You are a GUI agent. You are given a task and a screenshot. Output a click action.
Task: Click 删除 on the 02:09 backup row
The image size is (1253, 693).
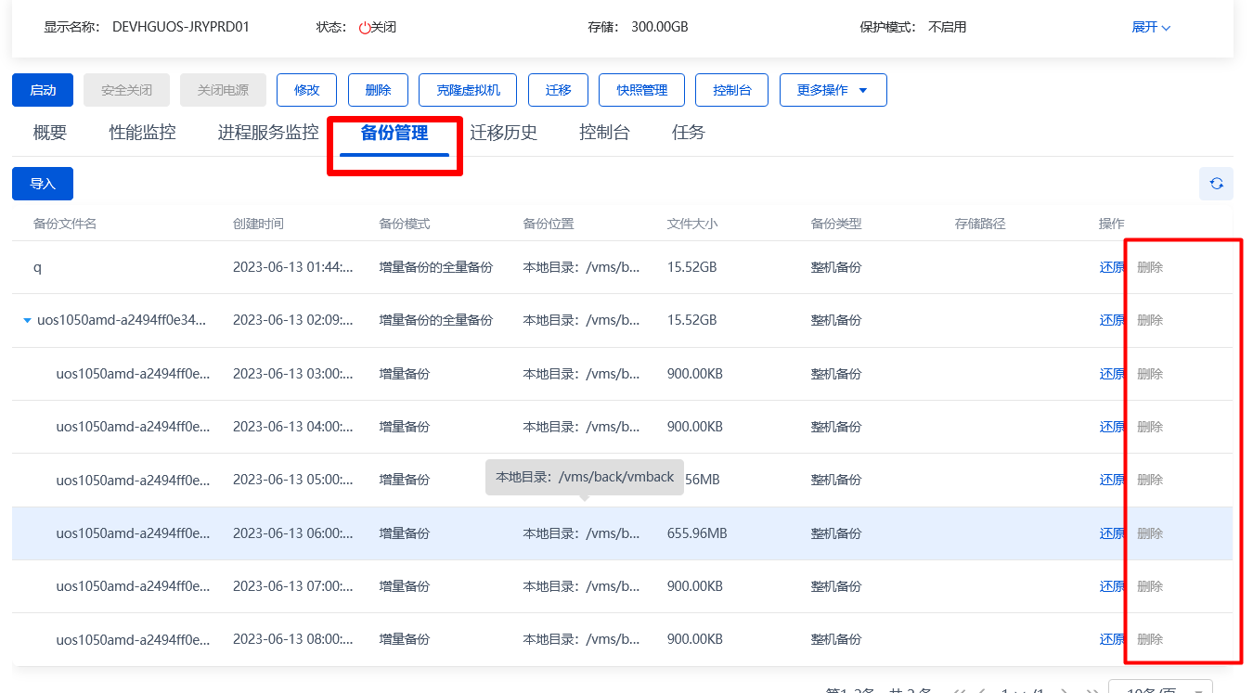coord(1150,320)
